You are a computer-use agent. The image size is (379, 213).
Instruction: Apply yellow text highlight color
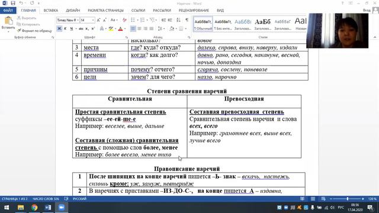click(111, 29)
